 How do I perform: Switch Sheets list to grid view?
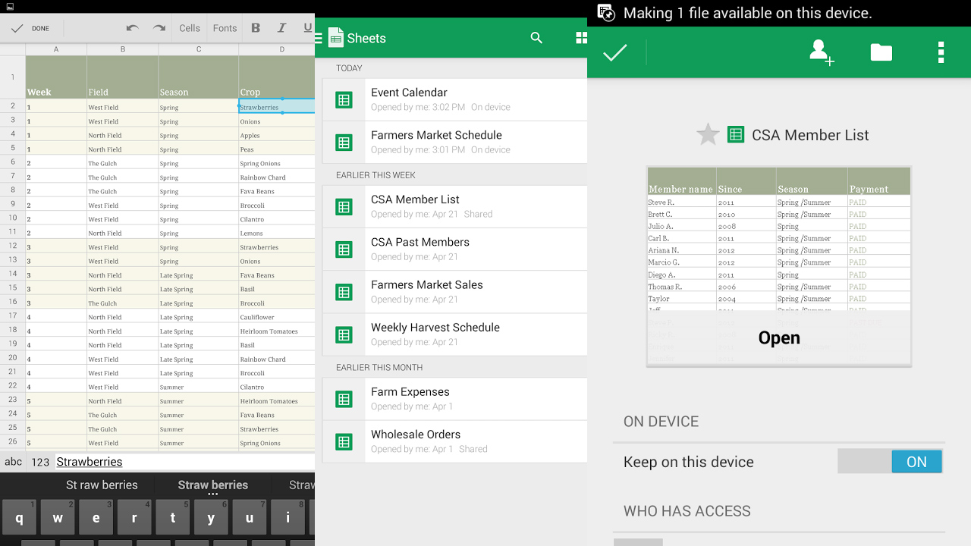581,38
